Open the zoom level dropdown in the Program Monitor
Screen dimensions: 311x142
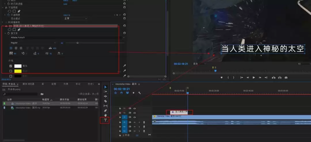tap(199, 64)
